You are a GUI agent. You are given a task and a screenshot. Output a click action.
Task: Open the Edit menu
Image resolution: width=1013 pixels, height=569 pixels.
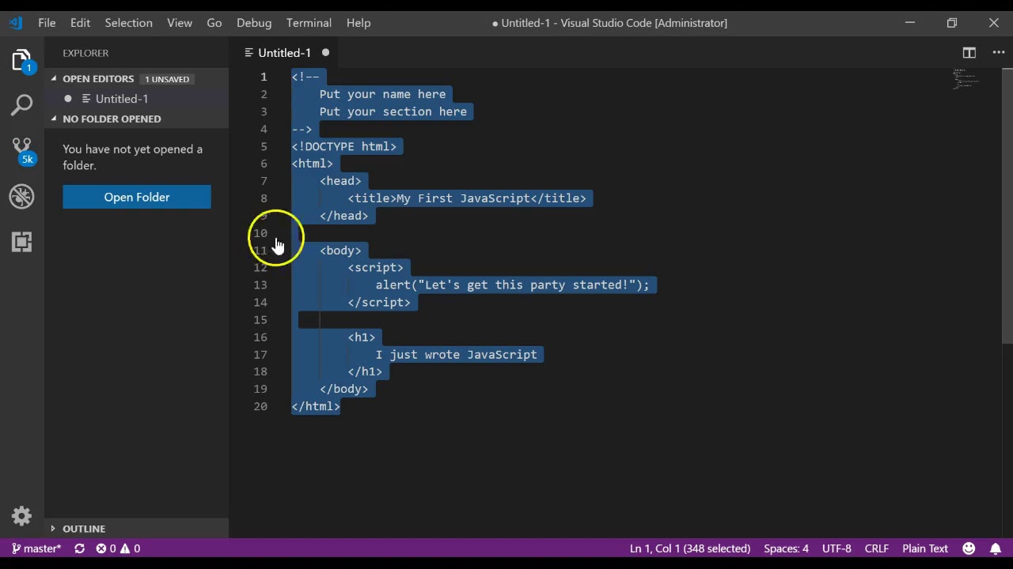click(x=80, y=23)
